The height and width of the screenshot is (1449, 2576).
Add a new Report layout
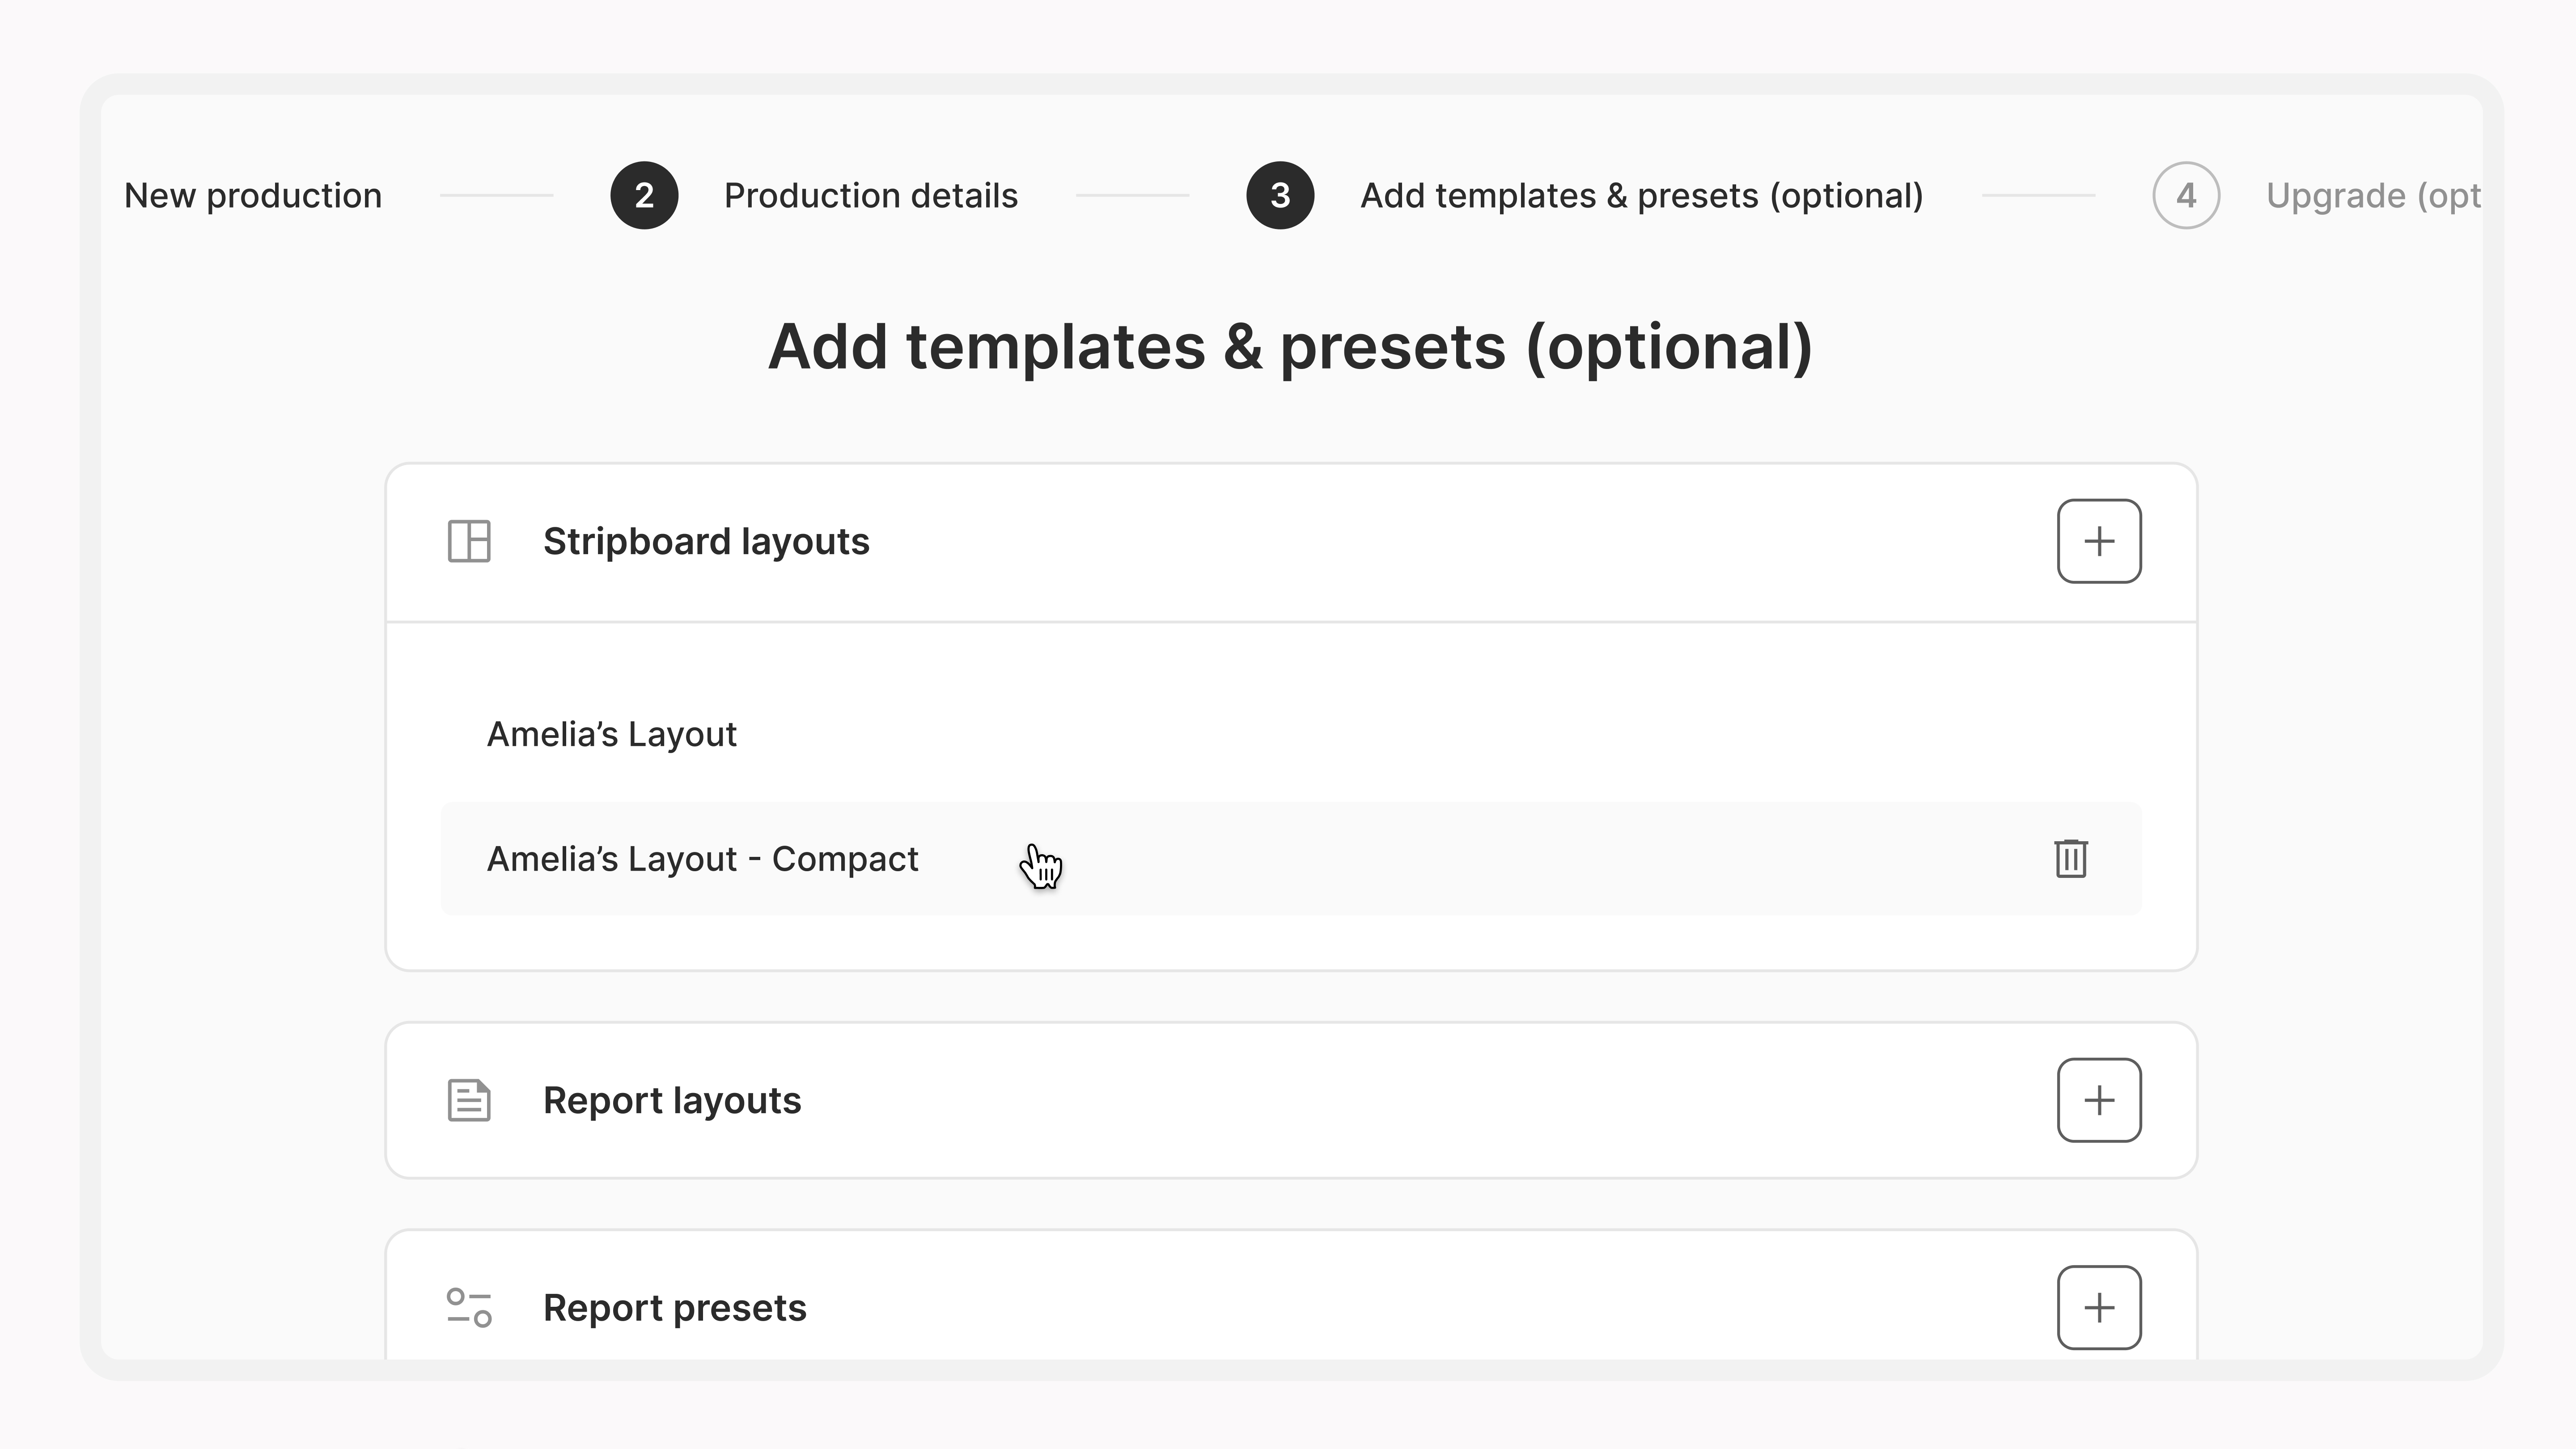coord(2098,1100)
